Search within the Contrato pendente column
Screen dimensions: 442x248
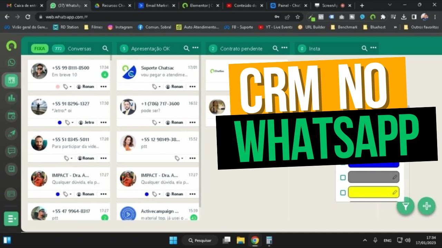tap(276, 49)
